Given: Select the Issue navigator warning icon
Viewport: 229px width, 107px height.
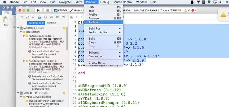Looking at the screenshot, I should (x=39, y=17).
